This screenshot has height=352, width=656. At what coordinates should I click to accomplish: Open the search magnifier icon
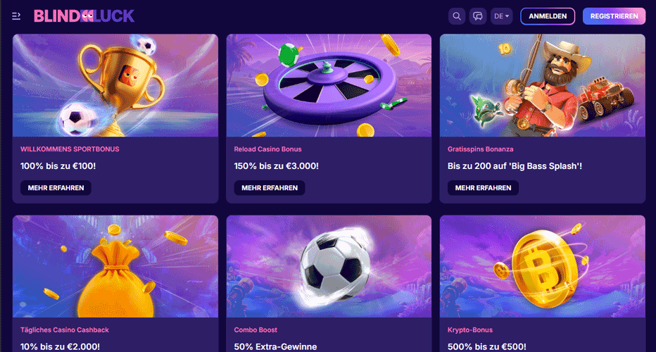[x=457, y=16]
